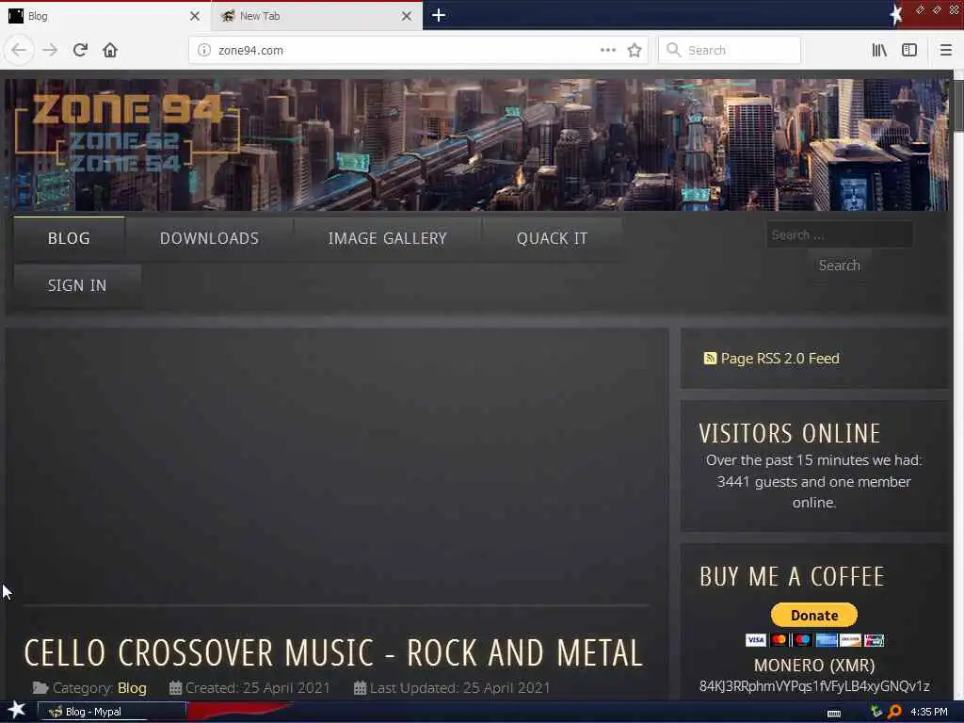Image resolution: width=964 pixels, height=723 pixels.
Task: Click the payment cards image under Donate
Action: (814, 640)
